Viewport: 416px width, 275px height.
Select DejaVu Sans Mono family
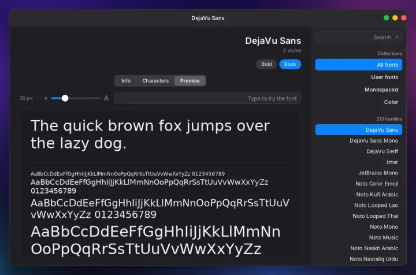pyautogui.click(x=359, y=140)
